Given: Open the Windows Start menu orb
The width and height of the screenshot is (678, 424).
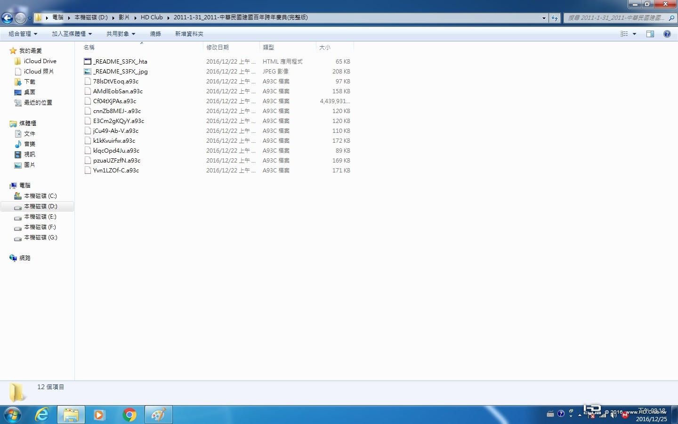Looking at the screenshot, I should tap(13, 415).
